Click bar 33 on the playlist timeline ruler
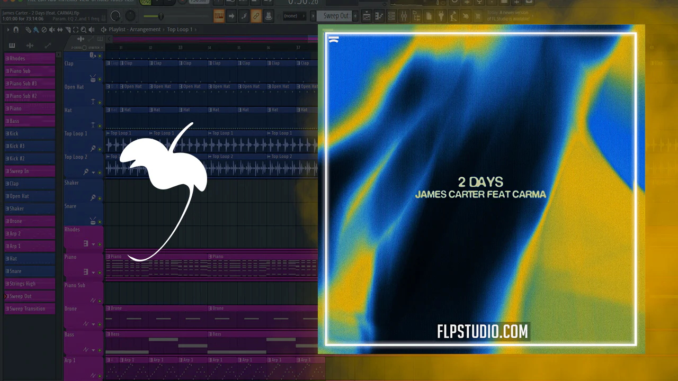 [180, 48]
